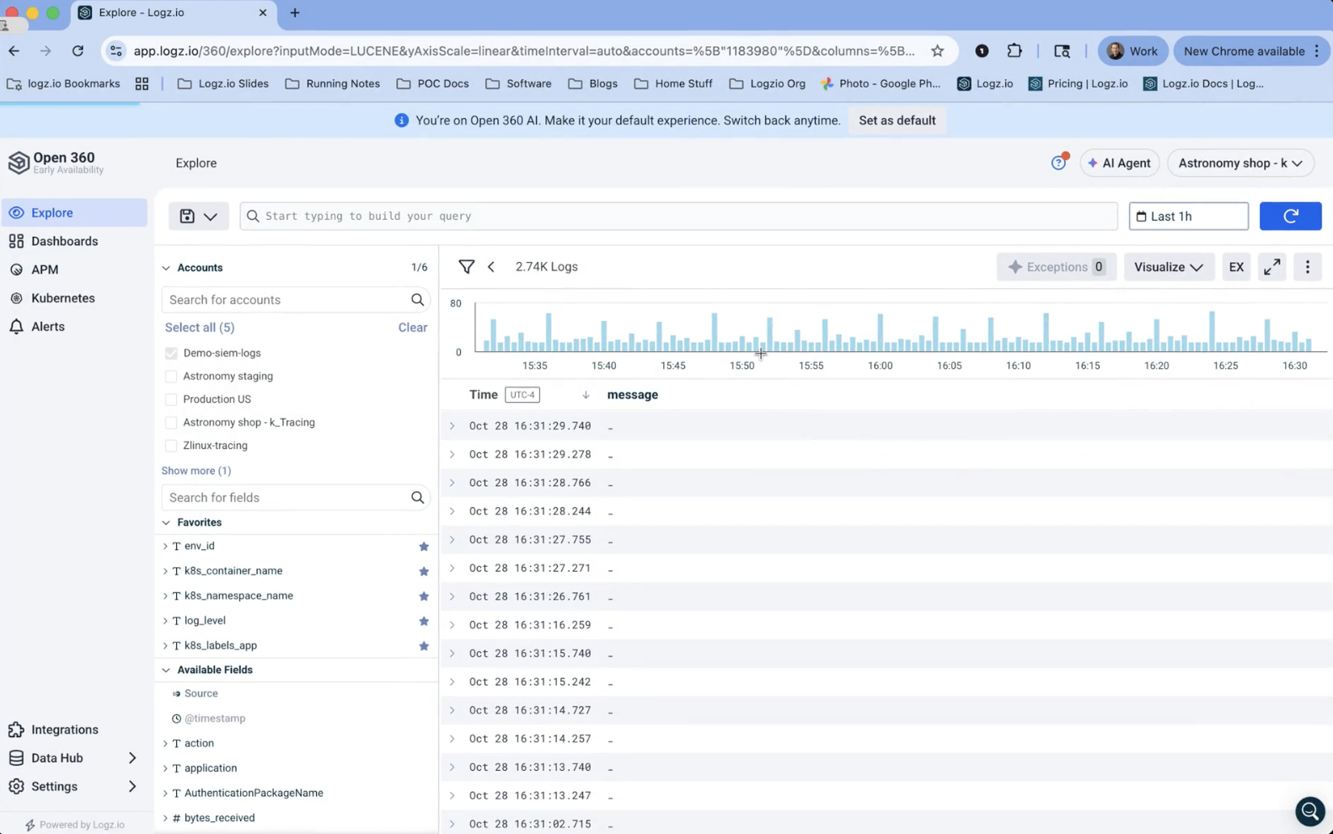The image size is (1333, 834).
Task: Toggle the Astronomy staging account checkbox
Action: pyautogui.click(x=172, y=377)
